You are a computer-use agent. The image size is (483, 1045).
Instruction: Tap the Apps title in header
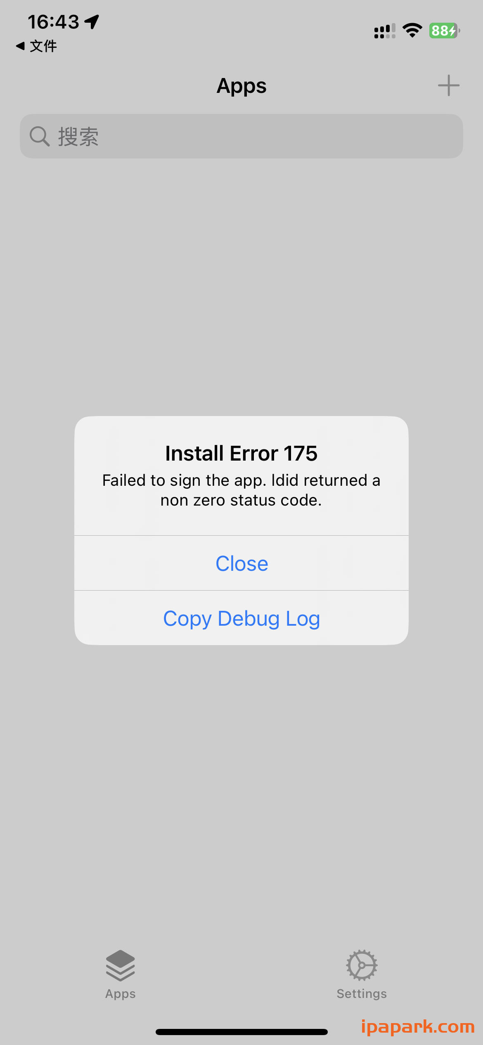(241, 86)
